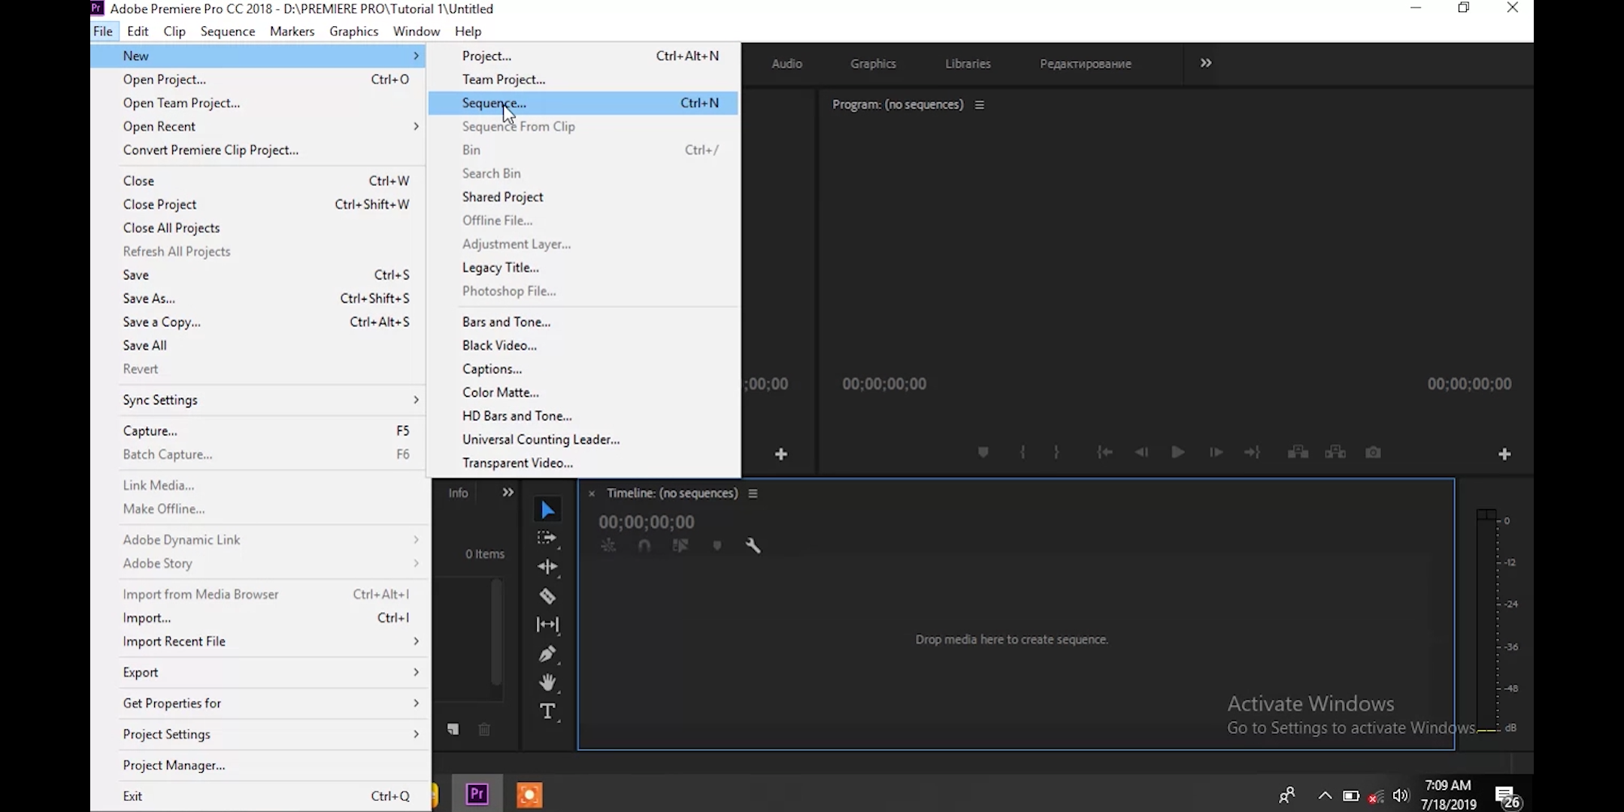Expand Sync Settings submenu

pyautogui.click(x=259, y=400)
